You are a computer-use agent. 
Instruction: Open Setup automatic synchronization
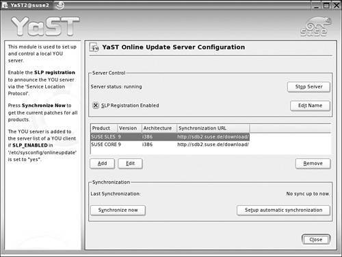click(x=283, y=210)
